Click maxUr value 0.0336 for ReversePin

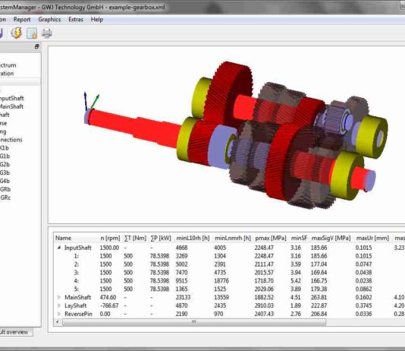(364, 314)
